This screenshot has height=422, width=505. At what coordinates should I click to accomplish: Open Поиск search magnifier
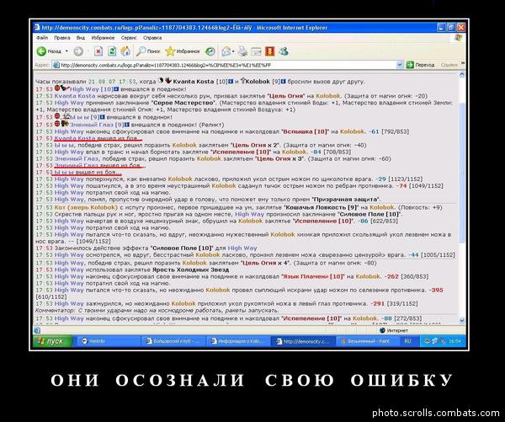148,51
